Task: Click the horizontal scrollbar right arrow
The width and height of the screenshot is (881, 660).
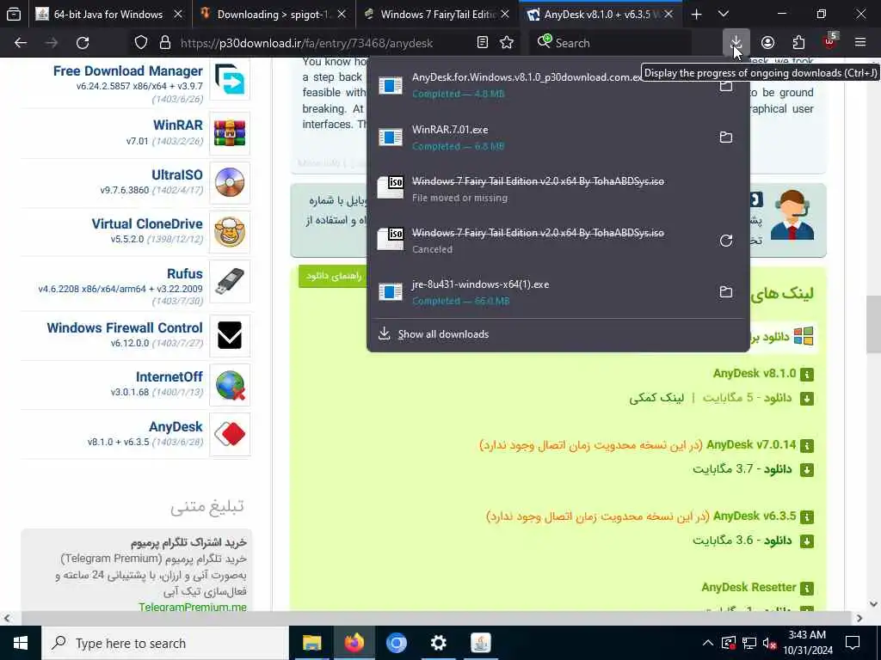Action: pos(859,618)
